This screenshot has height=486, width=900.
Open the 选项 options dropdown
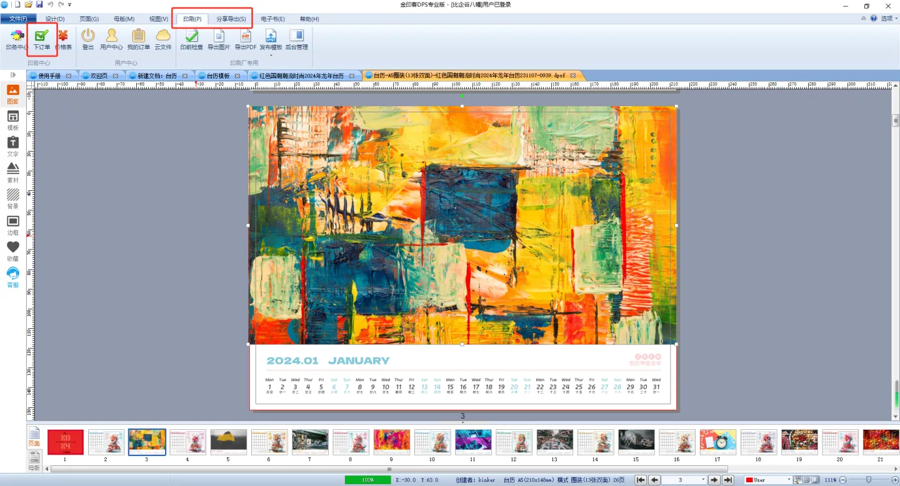pyautogui.click(x=889, y=19)
